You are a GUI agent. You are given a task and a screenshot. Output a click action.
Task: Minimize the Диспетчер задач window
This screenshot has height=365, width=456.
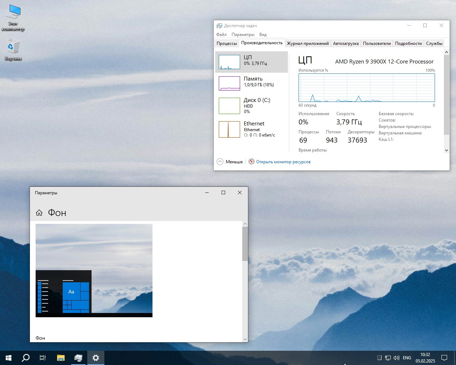click(x=409, y=25)
